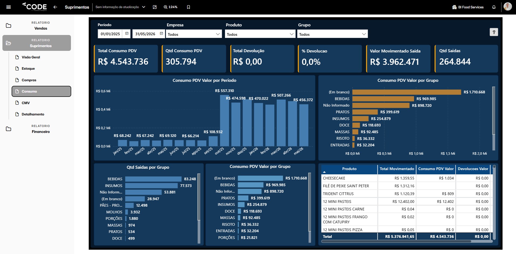Click the document icon beside CMV
This screenshot has width=516, height=254.
pyautogui.click(x=17, y=103)
